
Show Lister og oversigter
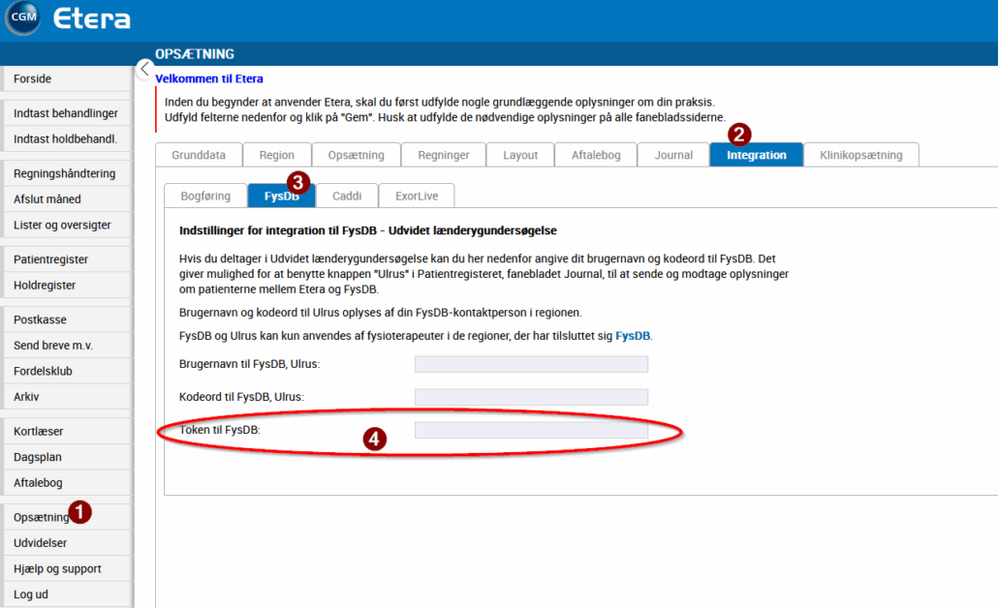click(x=66, y=226)
